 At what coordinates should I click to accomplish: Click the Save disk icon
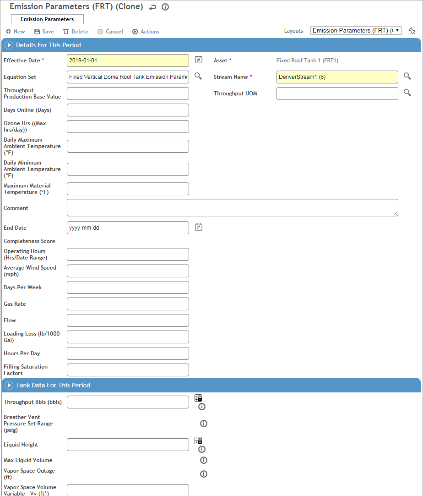tap(37, 32)
